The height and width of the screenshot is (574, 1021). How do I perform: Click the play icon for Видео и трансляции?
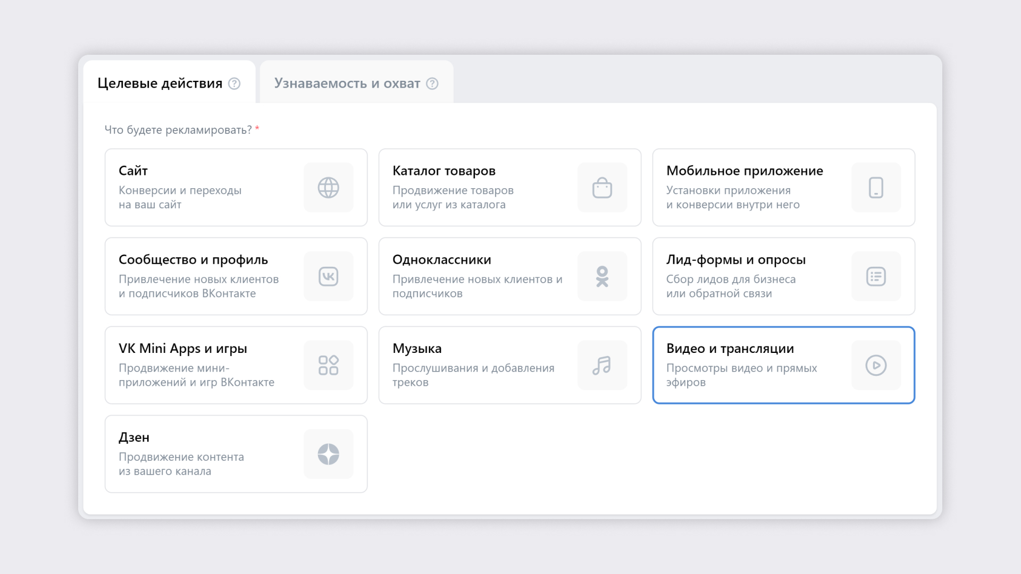[876, 365]
